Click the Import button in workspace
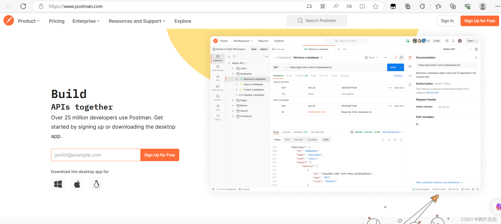Screen dimensions: 501x224 pyautogui.click(x=264, y=49)
